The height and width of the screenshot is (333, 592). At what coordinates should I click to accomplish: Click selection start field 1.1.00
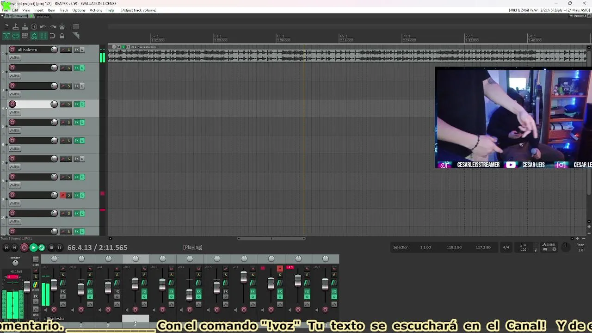click(x=425, y=247)
